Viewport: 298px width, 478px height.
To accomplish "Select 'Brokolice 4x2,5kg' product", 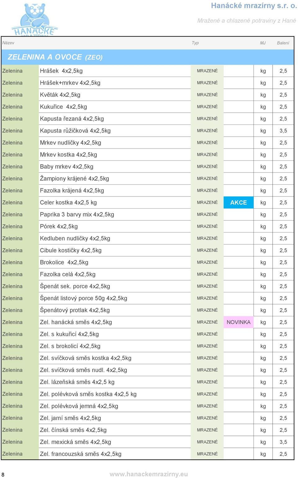I will [64, 262].
